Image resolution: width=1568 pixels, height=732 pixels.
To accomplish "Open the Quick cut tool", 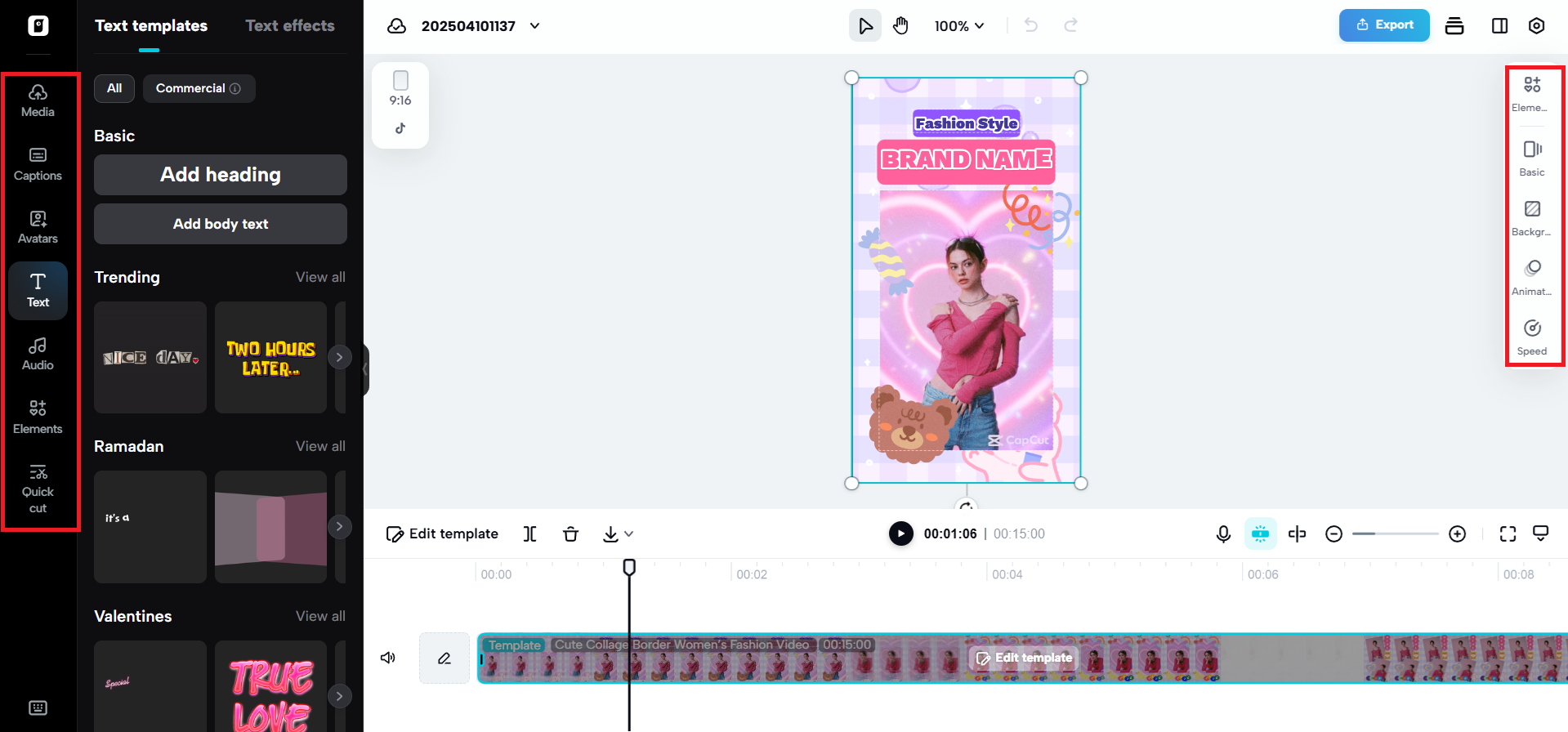I will click(x=38, y=489).
